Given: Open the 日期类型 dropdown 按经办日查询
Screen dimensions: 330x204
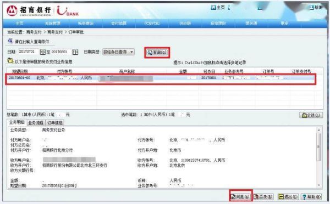Looking at the screenshot, I should tap(118, 52).
